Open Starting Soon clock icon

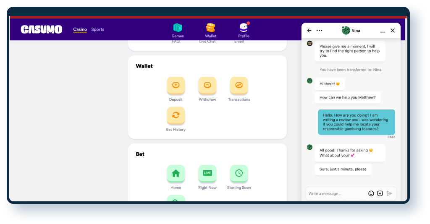coord(239,173)
